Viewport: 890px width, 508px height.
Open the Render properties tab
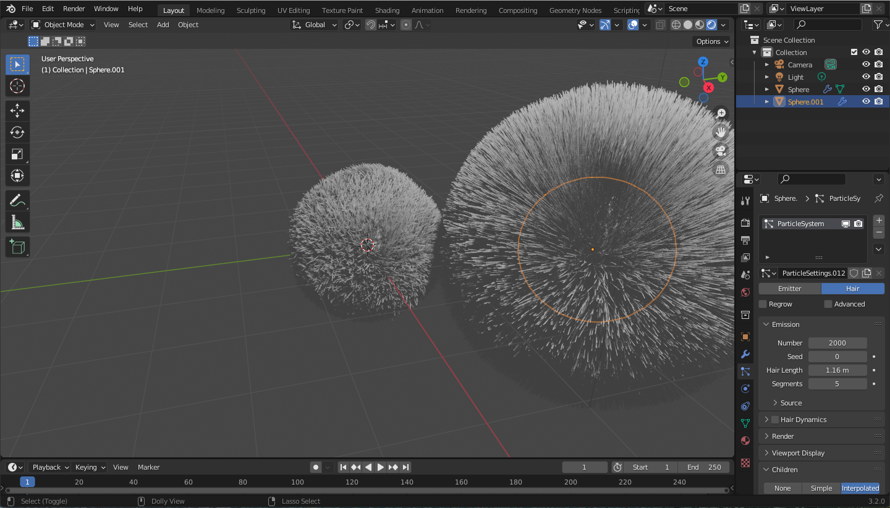(x=745, y=222)
